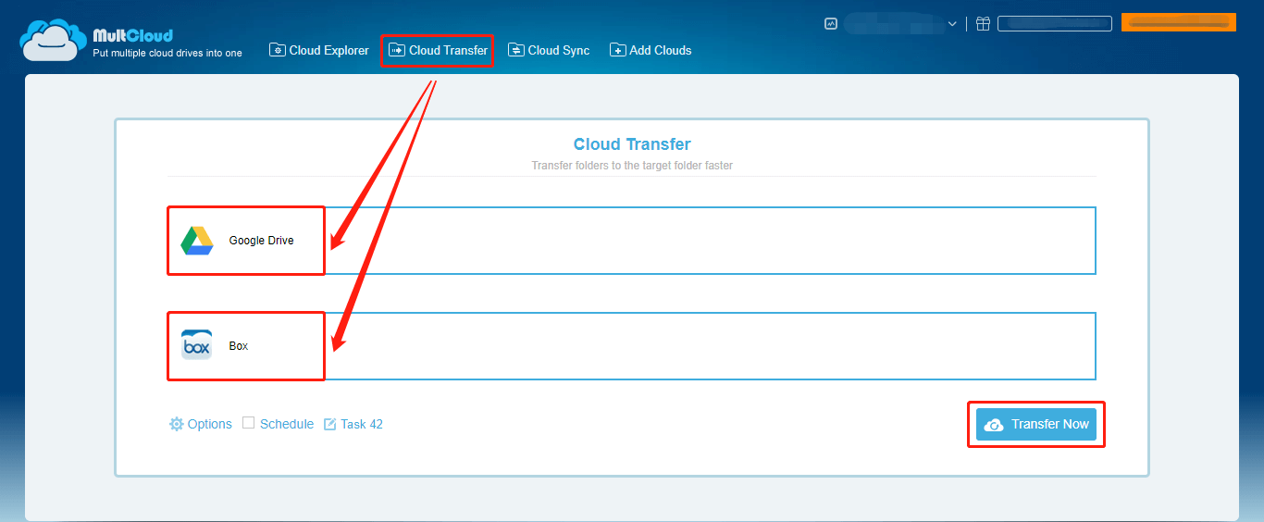
Task: Open transfer Options
Action: (201, 424)
